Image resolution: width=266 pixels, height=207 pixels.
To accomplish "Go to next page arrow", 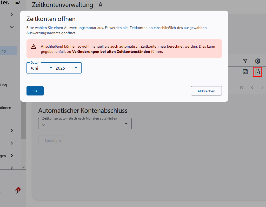I will [x=262, y=87].
